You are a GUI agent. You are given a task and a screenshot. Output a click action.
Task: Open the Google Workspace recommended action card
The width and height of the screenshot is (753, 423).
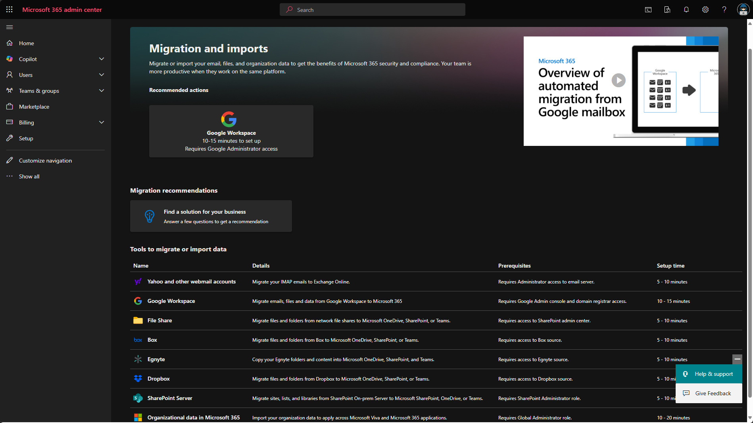pyautogui.click(x=231, y=131)
